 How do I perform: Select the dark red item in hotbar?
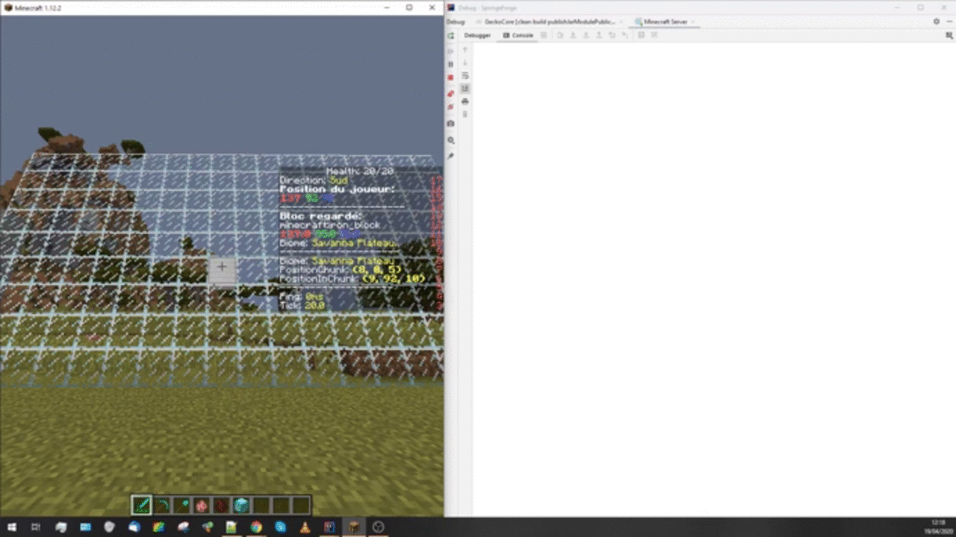[221, 505]
